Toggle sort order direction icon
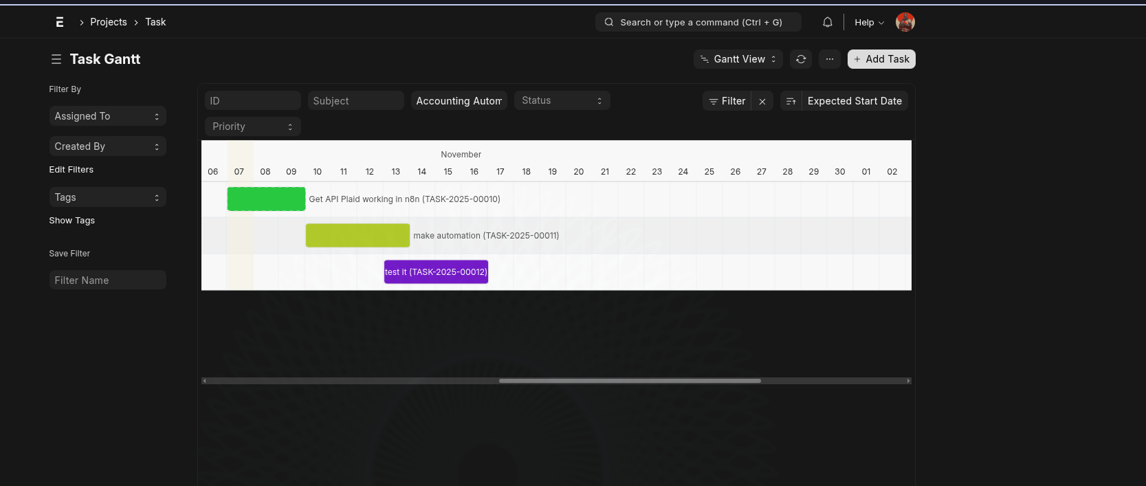Image resolution: width=1146 pixels, height=486 pixels. (x=791, y=101)
